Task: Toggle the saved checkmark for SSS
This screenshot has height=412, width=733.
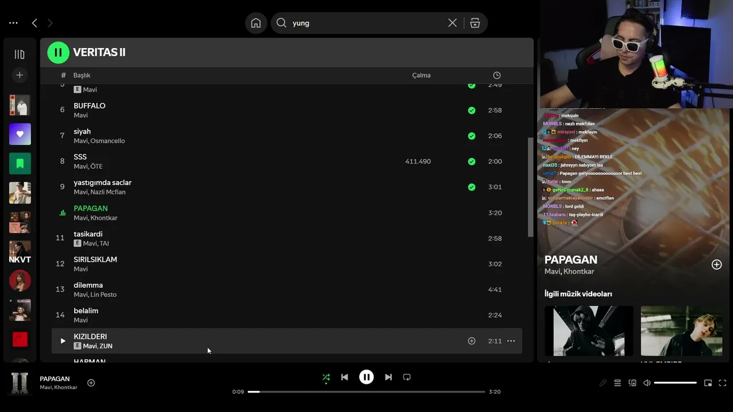Action: click(x=471, y=161)
